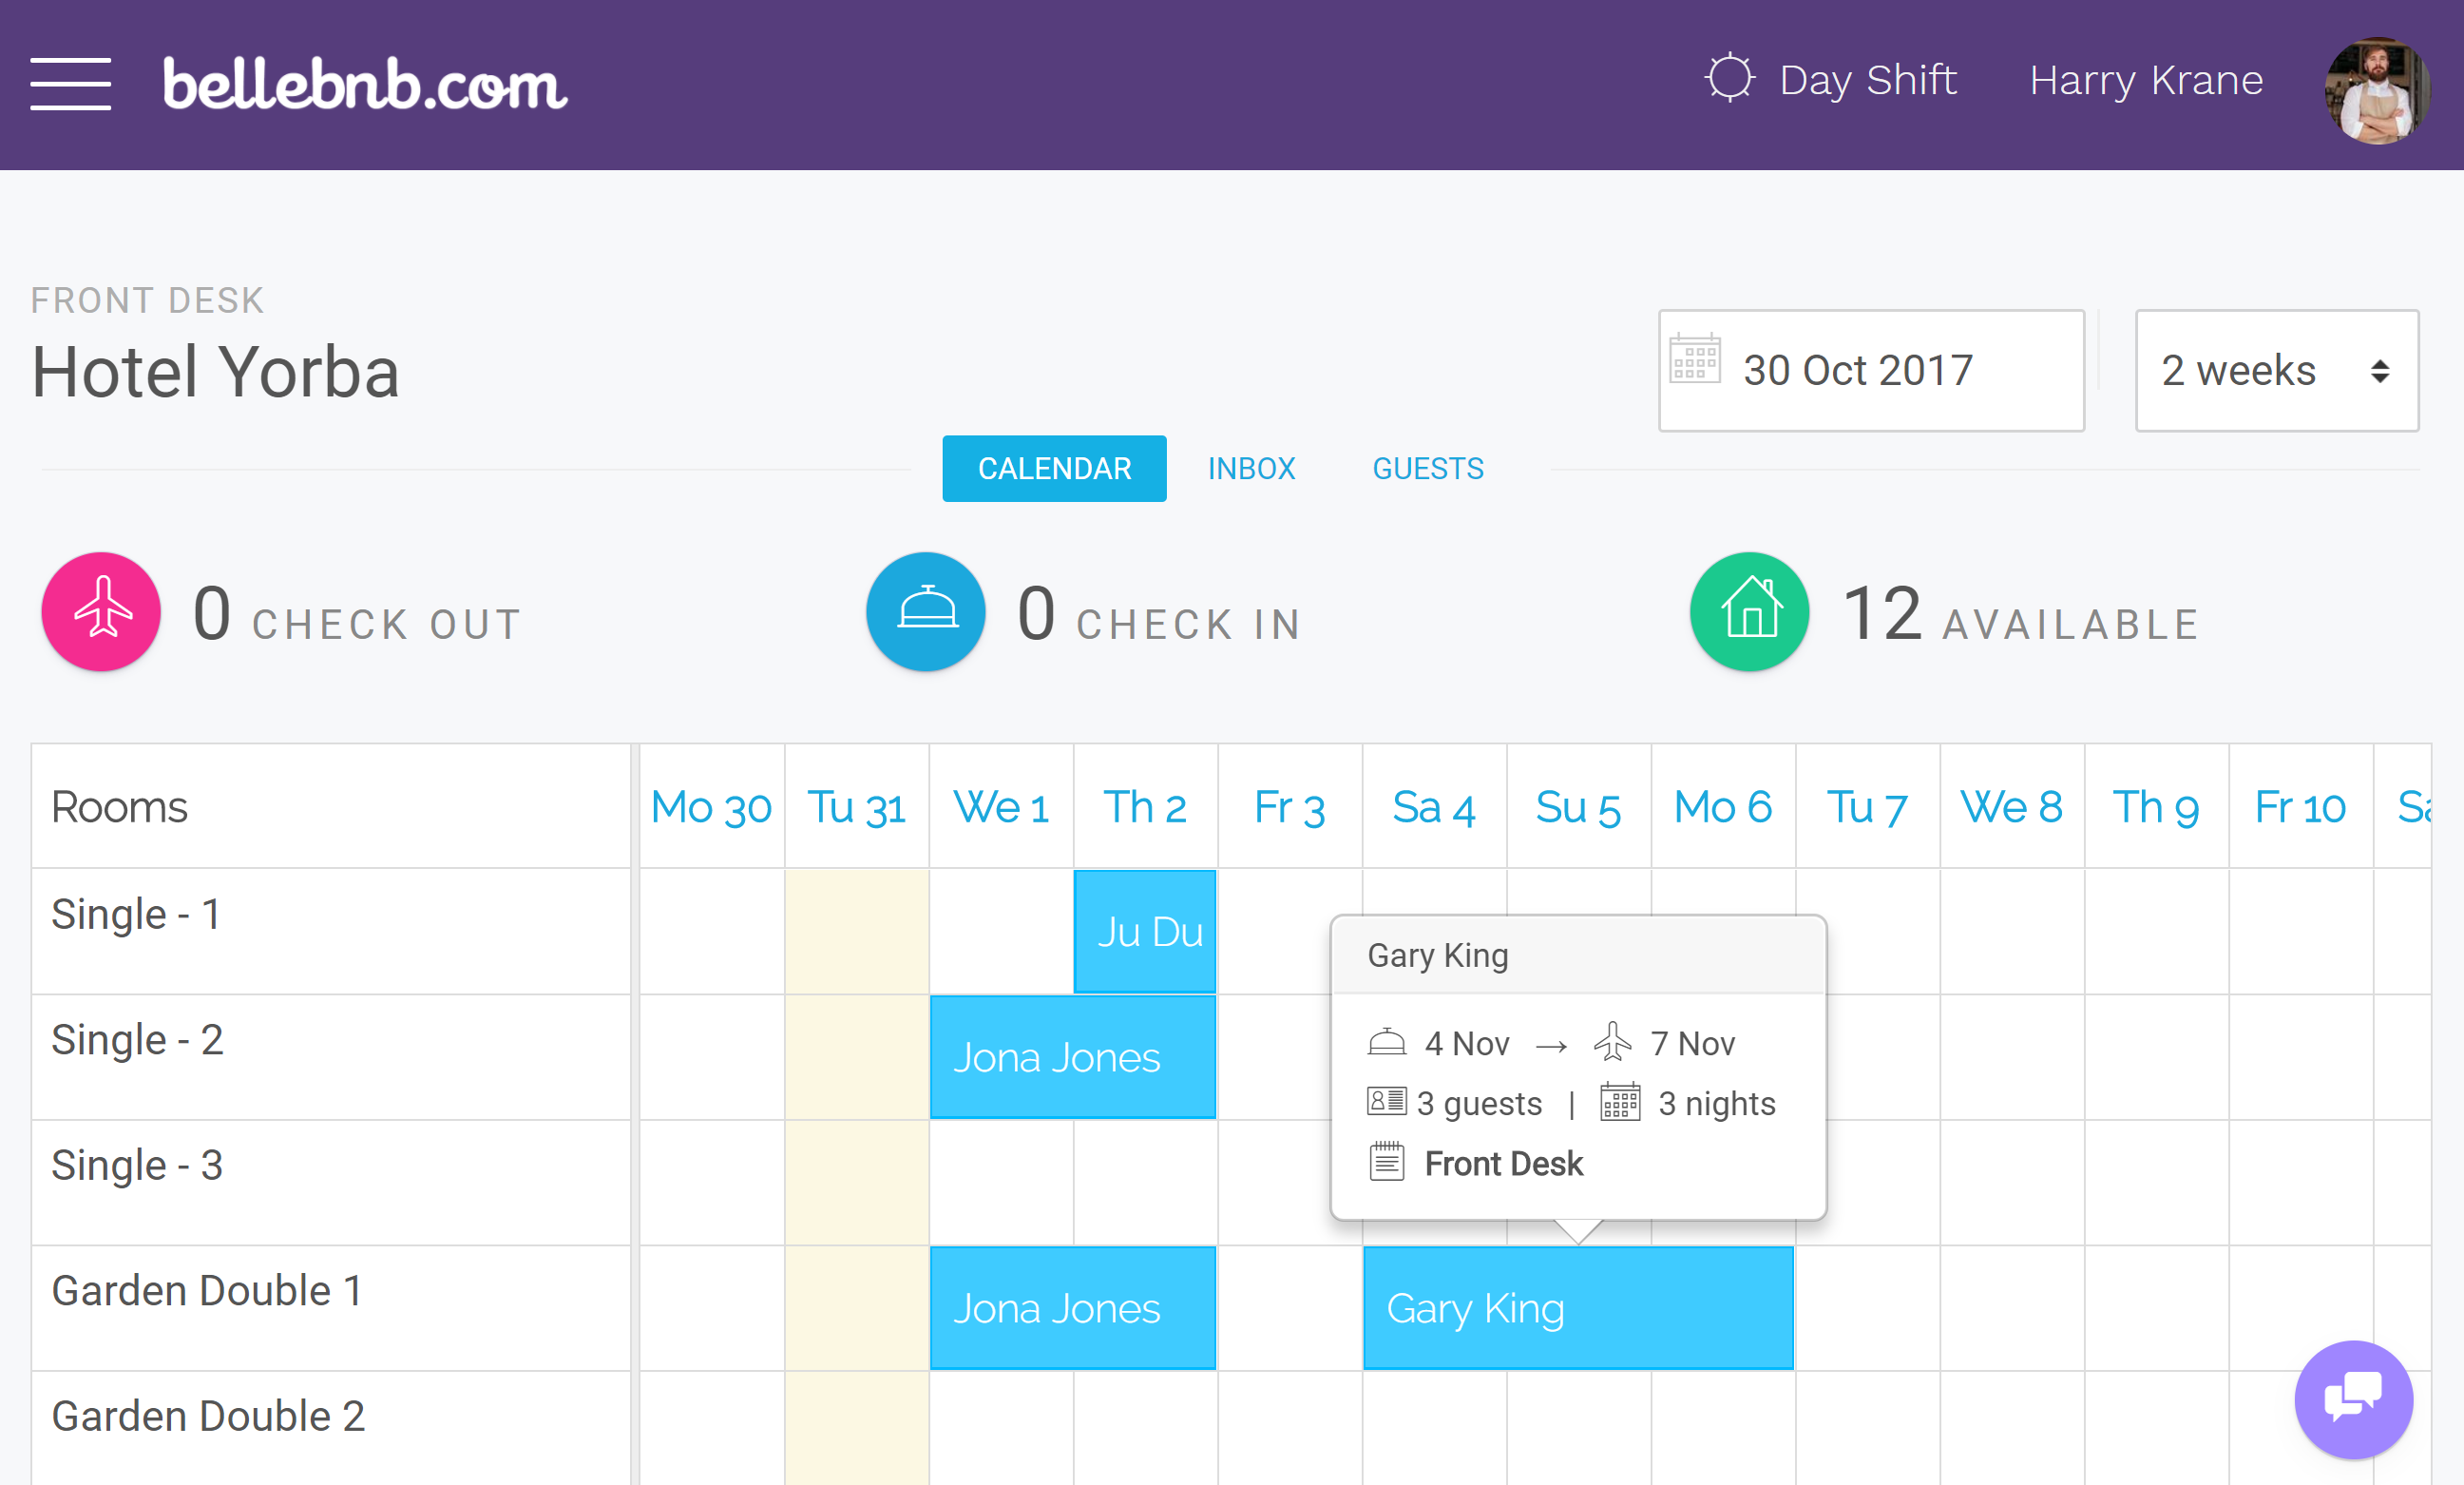Screen dimensions: 2464x1485
Task: Open Harry Krane user menu
Action: pos(2145,79)
